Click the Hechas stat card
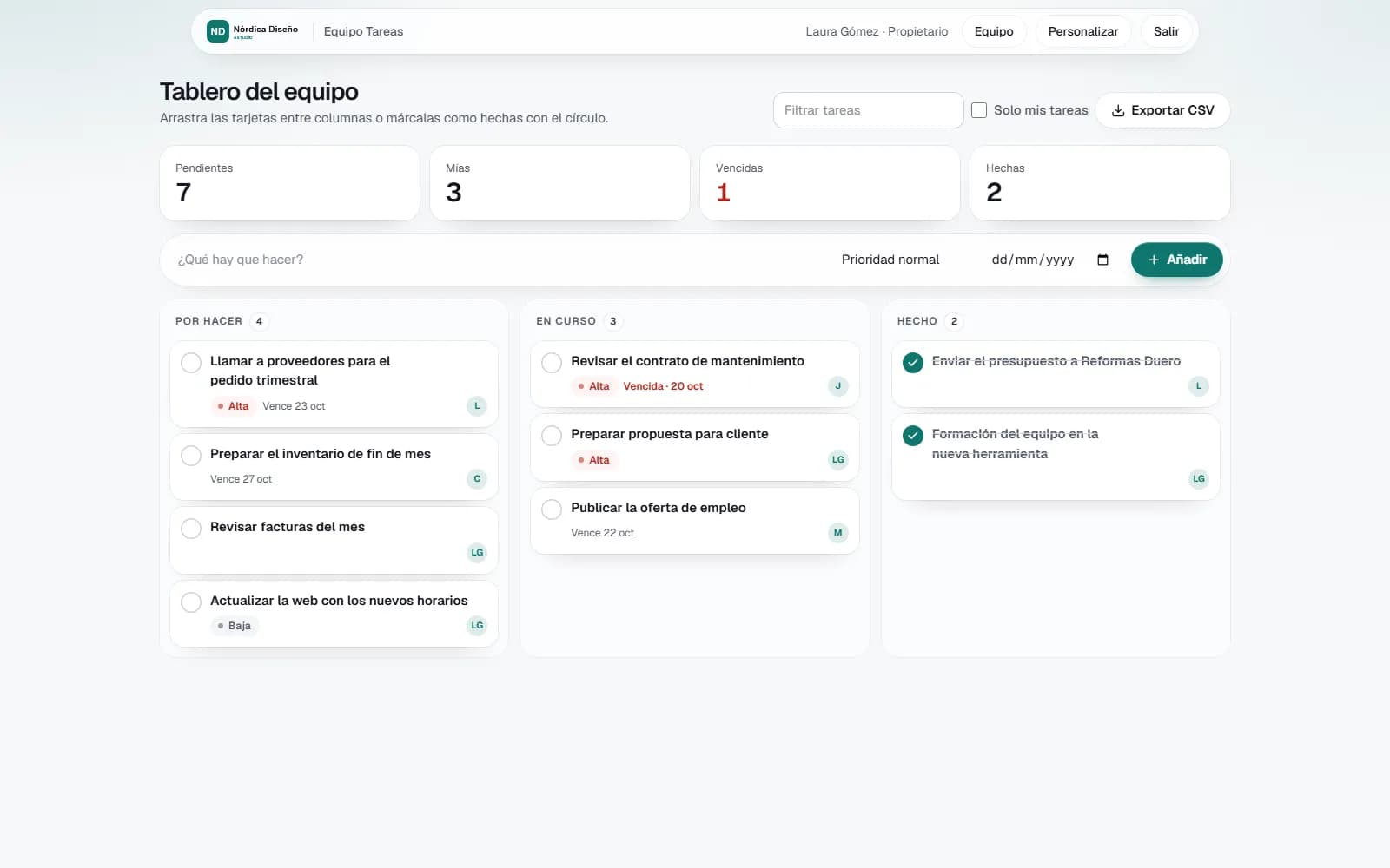The height and width of the screenshot is (868, 1390). [1100, 183]
